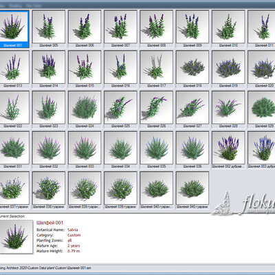Viewport: 275px width, 275px height.
Task: Select the Шалфей 011 plant thumbnail
Action: click(x=261, y=27)
